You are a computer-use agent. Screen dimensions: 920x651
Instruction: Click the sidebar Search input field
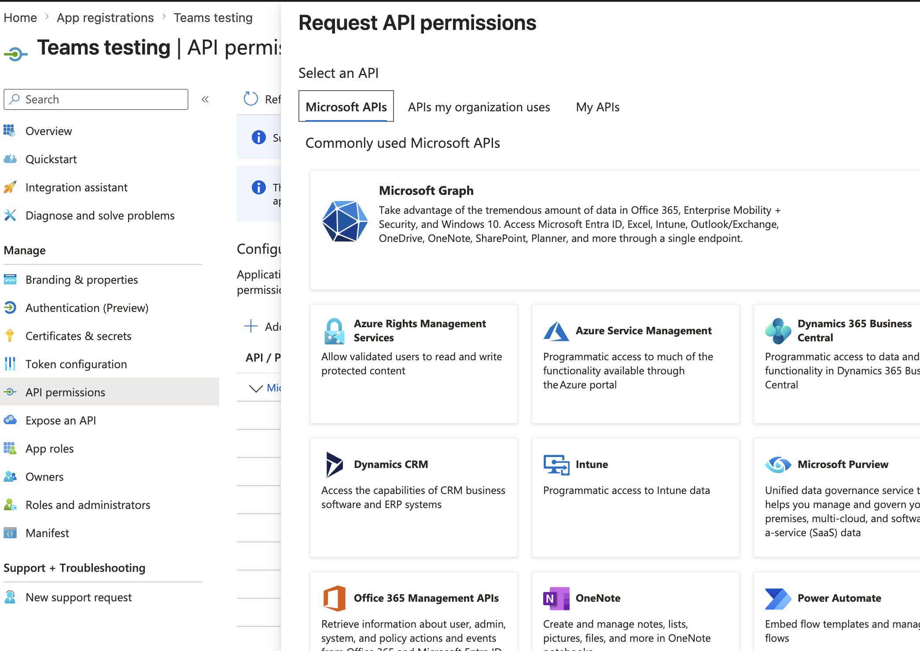pos(96,99)
